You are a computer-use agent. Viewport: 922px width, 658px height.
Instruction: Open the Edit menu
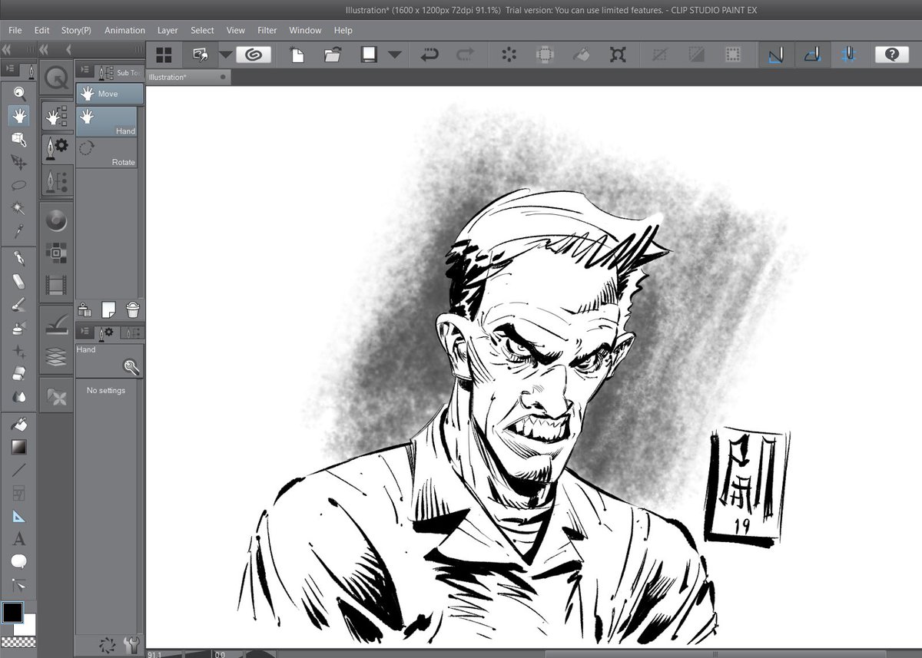[41, 30]
